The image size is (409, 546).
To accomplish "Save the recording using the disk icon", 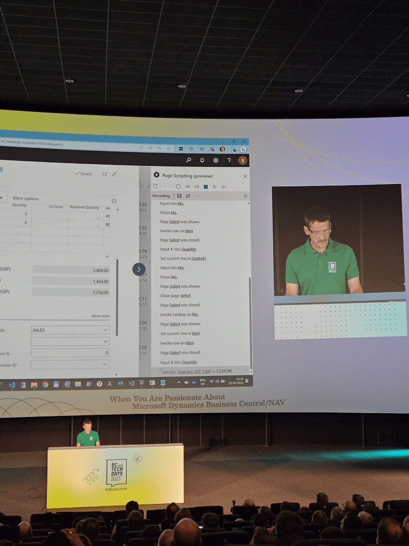I will (179, 196).
